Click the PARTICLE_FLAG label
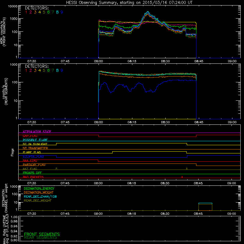This screenshot has height=244, width=244. [x=34, y=164]
